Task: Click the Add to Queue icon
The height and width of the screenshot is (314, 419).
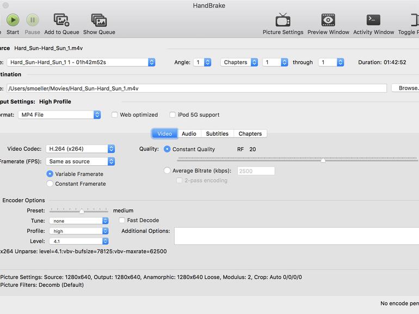Action: click(x=61, y=20)
